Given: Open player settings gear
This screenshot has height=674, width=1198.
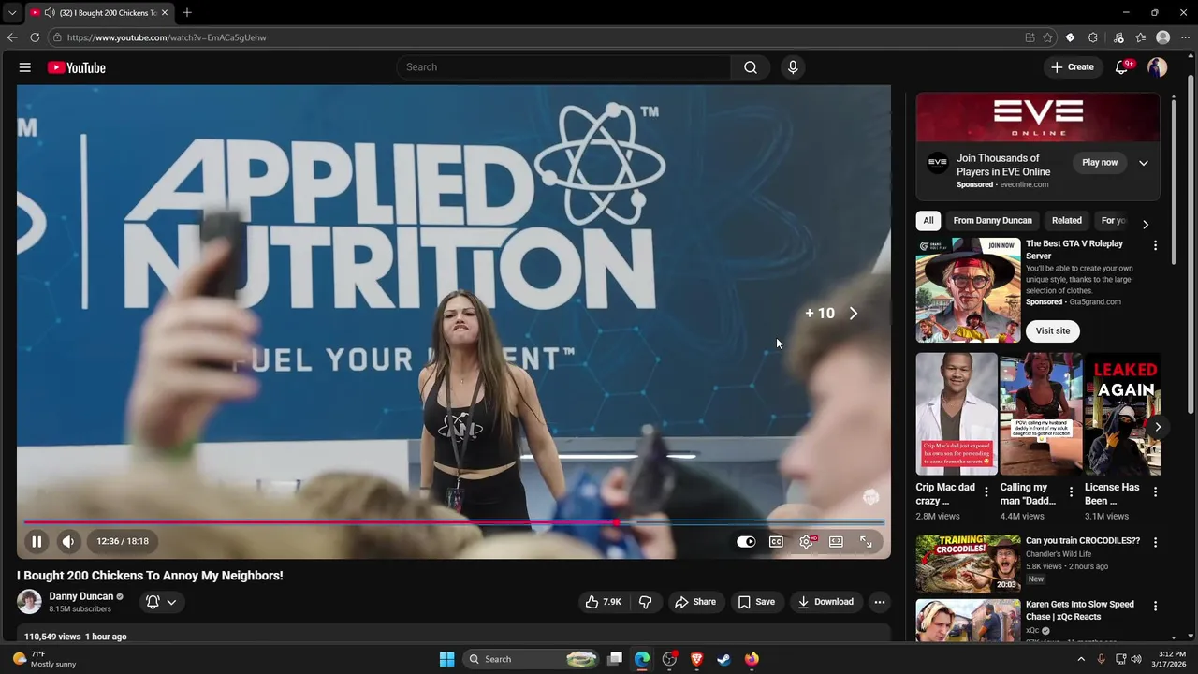Looking at the screenshot, I should (806, 541).
